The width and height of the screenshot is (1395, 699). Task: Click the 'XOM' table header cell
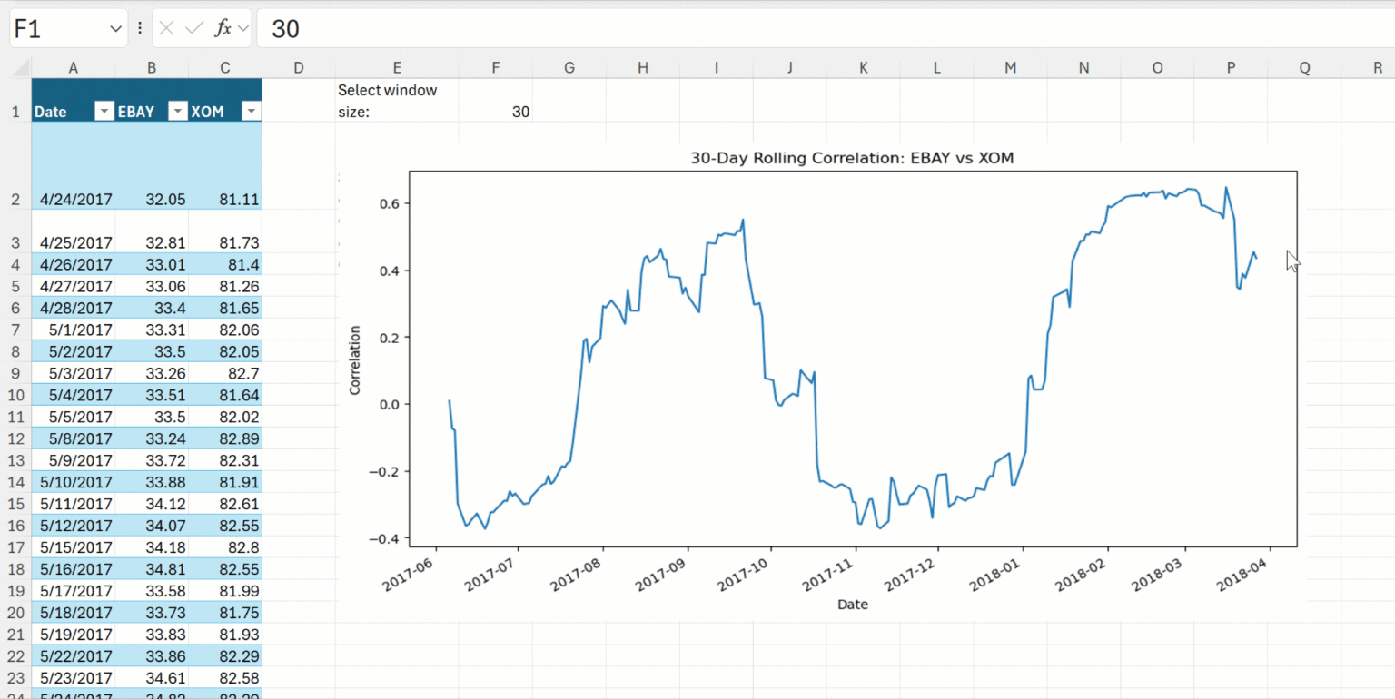(x=225, y=100)
